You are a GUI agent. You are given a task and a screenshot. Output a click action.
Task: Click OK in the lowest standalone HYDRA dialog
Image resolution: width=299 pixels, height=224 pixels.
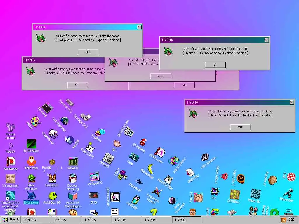(x=240, y=127)
